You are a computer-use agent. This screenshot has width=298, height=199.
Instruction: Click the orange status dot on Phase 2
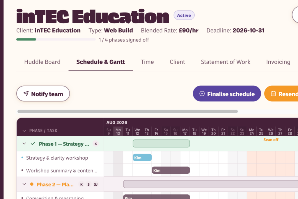click(32, 184)
